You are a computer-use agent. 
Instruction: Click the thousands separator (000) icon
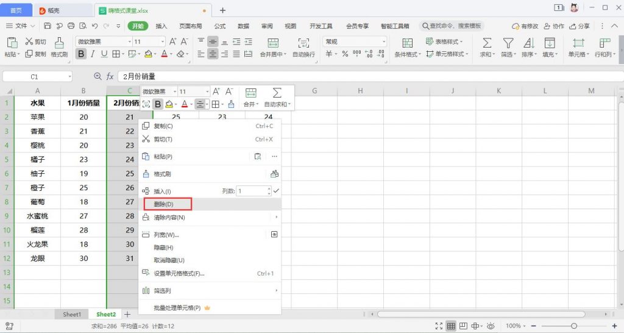click(357, 54)
